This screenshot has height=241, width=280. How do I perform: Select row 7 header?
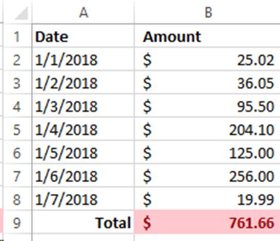click(18, 175)
